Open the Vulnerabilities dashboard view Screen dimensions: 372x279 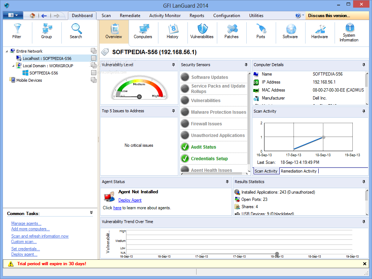(x=202, y=31)
